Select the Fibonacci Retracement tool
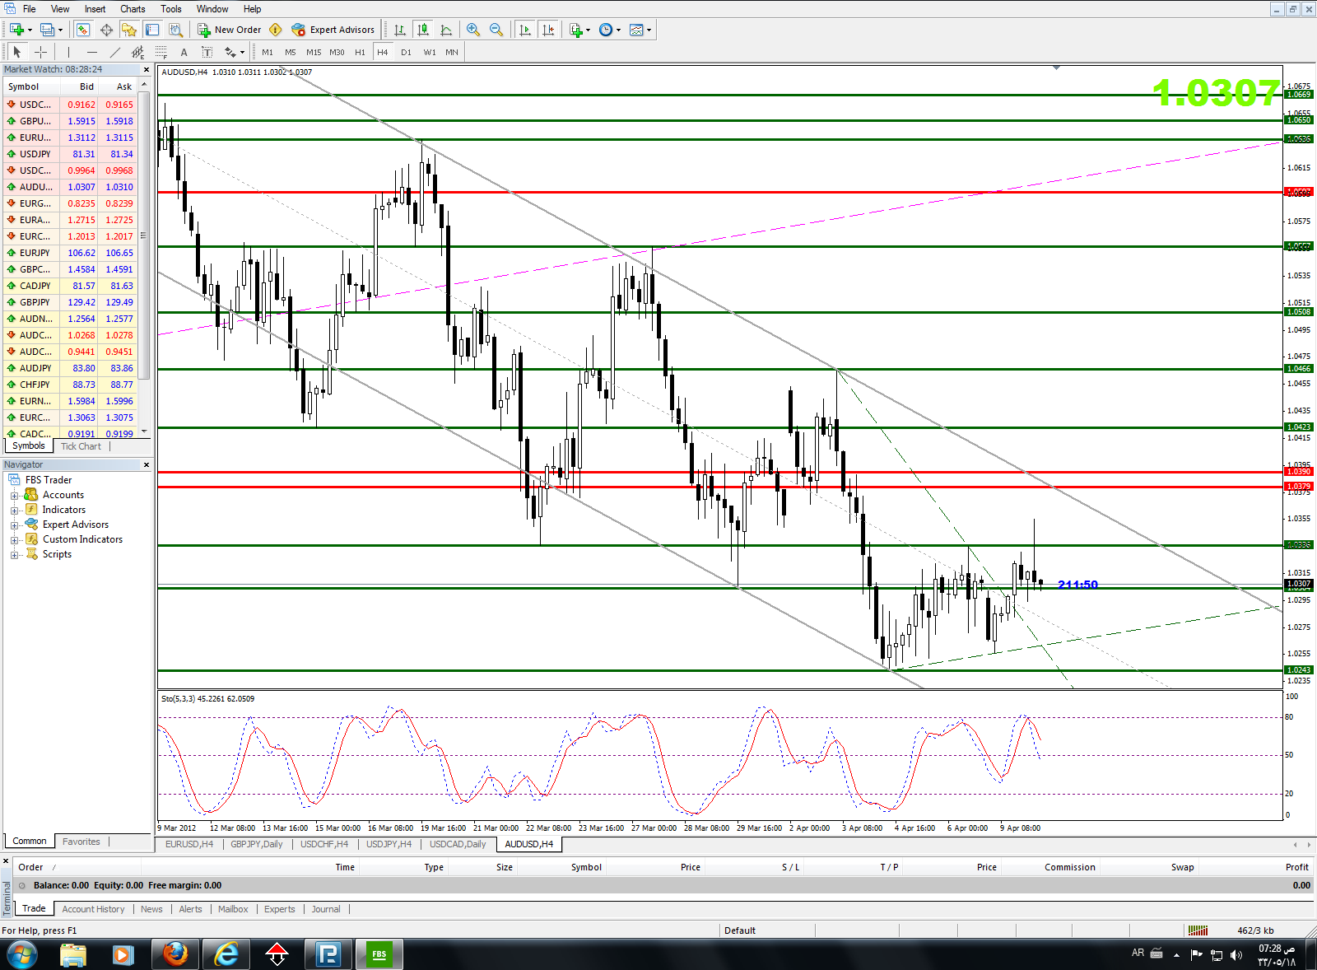 pos(161,52)
